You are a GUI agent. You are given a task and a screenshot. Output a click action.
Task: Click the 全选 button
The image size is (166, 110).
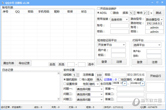click(52, 64)
